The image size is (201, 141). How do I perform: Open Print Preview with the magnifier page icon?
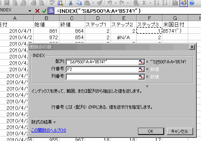tap(41, 3)
